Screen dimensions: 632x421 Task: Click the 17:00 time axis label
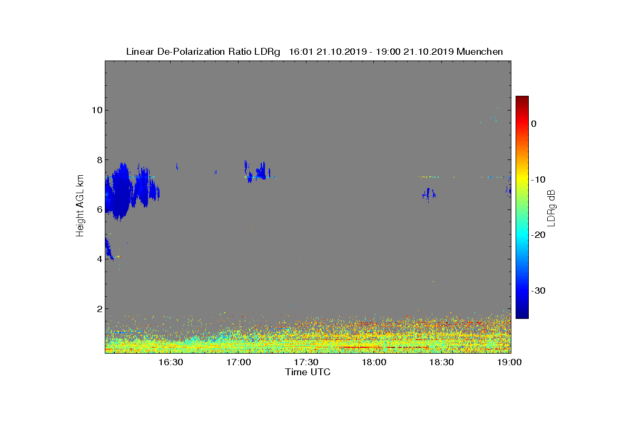point(239,362)
